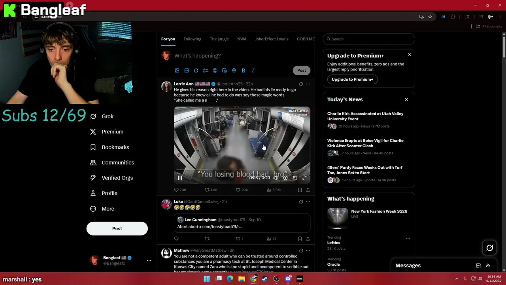Screen dimensions: 506x285
Task: Like Lorrie Ann's post with 23K likes
Action: (x=242, y=190)
